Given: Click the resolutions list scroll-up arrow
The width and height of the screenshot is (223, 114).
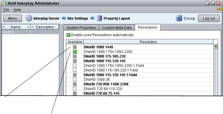Looking at the screenshot, I should (216, 46).
